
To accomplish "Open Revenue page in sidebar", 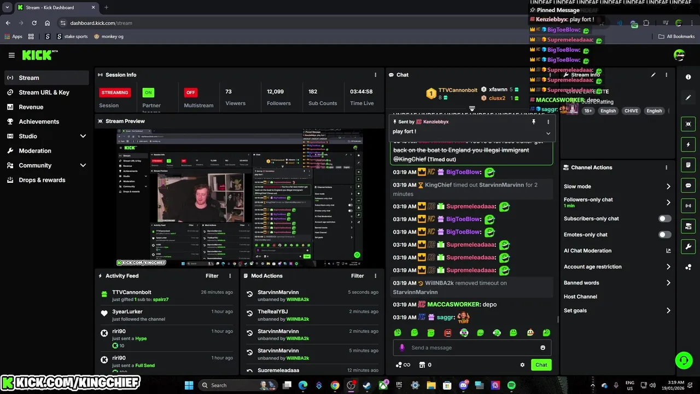I will pyautogui.click(x=46, y=107).
